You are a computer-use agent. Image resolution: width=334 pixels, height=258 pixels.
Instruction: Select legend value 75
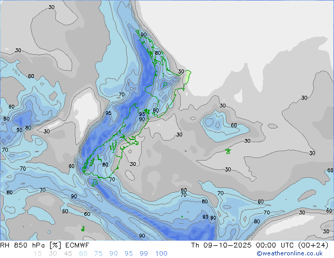[x=98, y=254]
